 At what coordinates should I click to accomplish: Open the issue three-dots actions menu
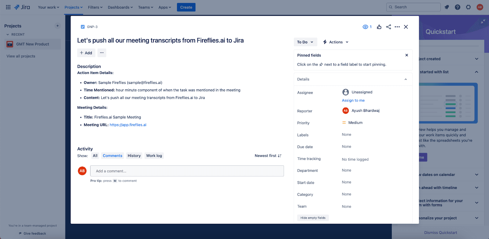397,27
